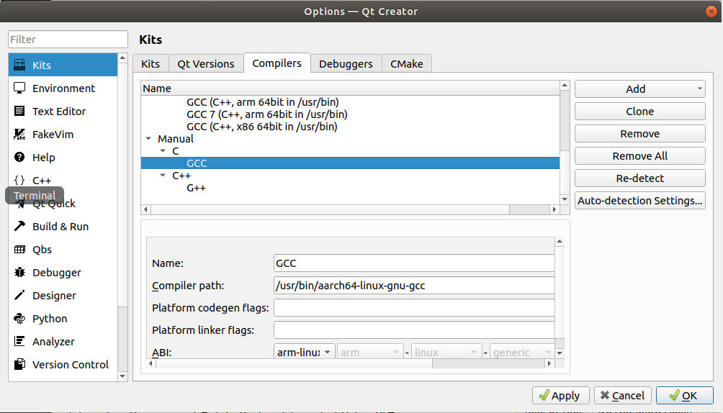Open the FakeVim settings icon

[x=20, y=135]
